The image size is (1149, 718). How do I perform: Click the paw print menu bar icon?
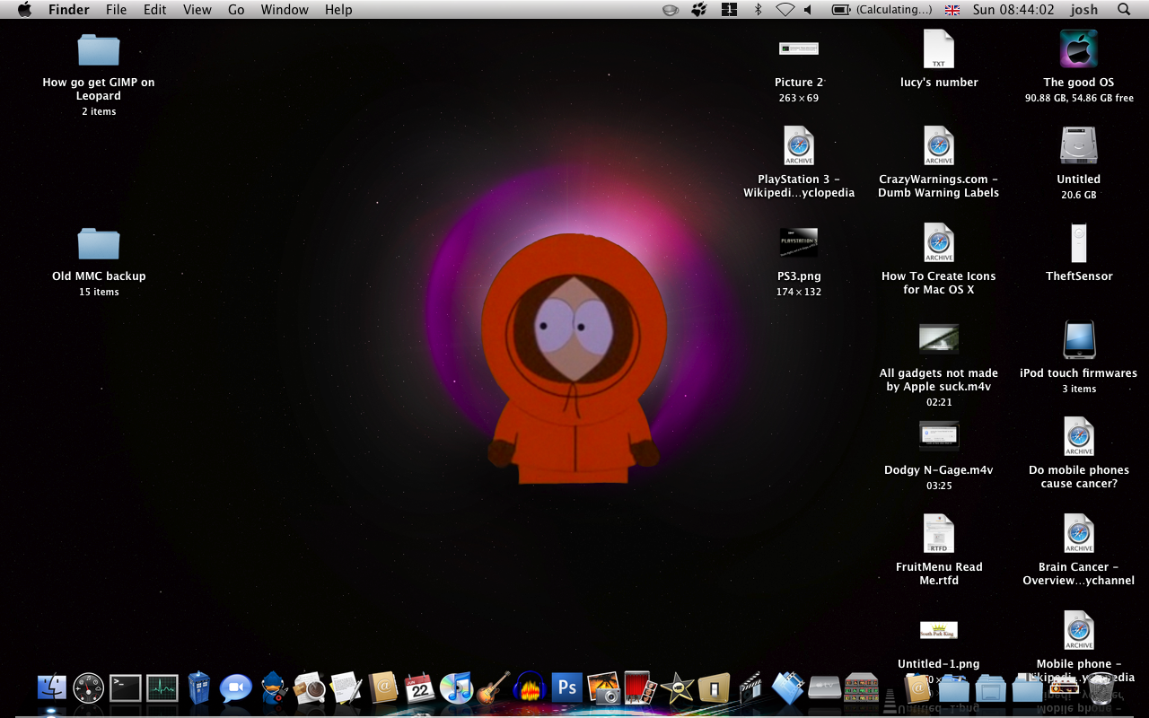[x=699, y=10]
